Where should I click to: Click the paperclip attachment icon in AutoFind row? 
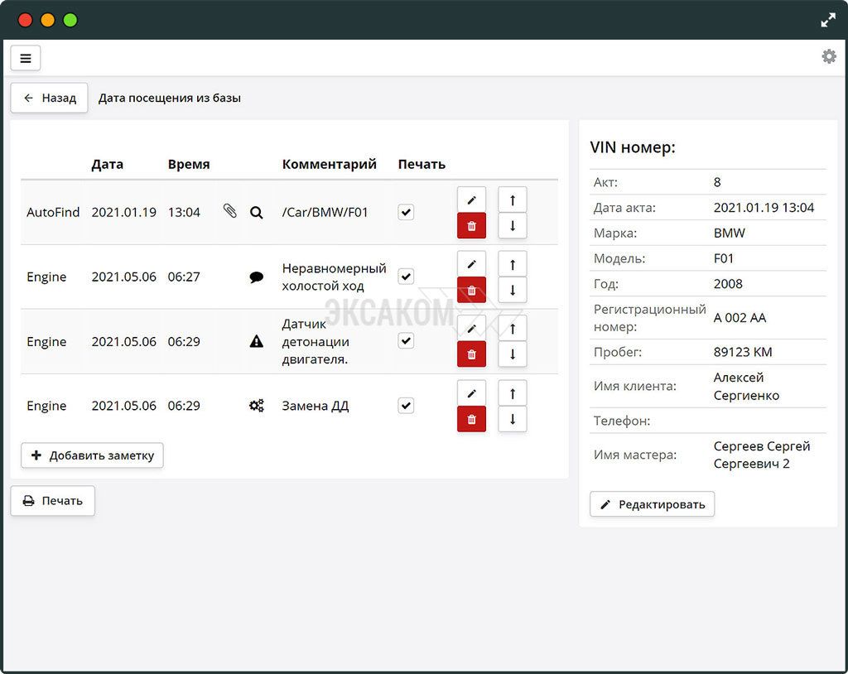[x=230, y=212]
